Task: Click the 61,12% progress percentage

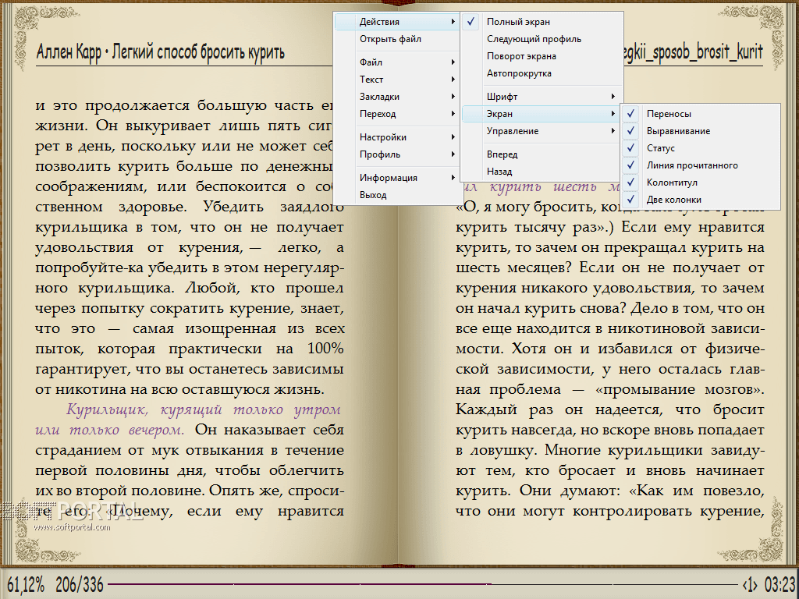Action: click(x=26, y=584)
